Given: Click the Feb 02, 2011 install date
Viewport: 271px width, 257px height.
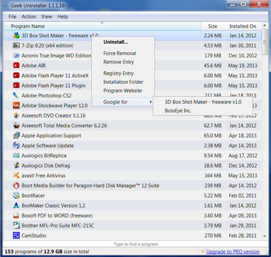Looking at the screenshot, I should tap(243, 195).
